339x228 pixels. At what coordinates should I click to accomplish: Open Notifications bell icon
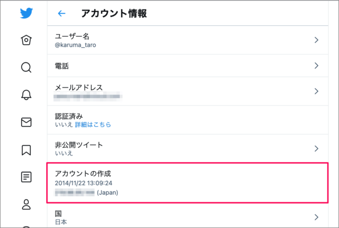pos(26,95)
